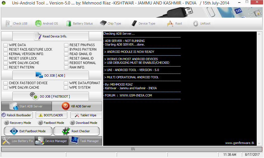Click the Root toolbar icon
This screenshot has height=158, width=264.
[170, 23]
